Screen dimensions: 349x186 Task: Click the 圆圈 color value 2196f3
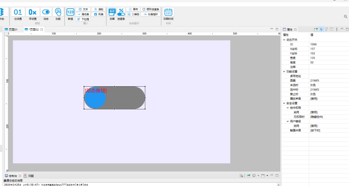(314, 80)
